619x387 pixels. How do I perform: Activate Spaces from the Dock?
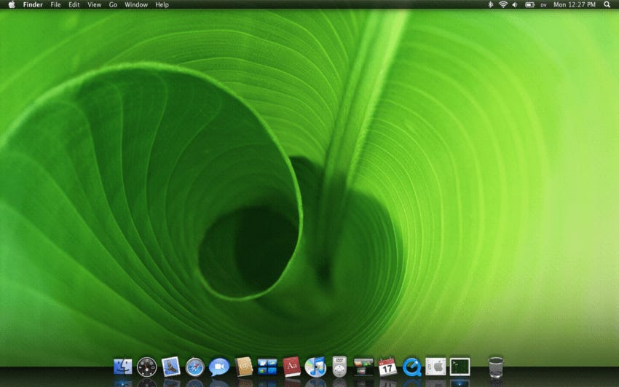[267, 367]
